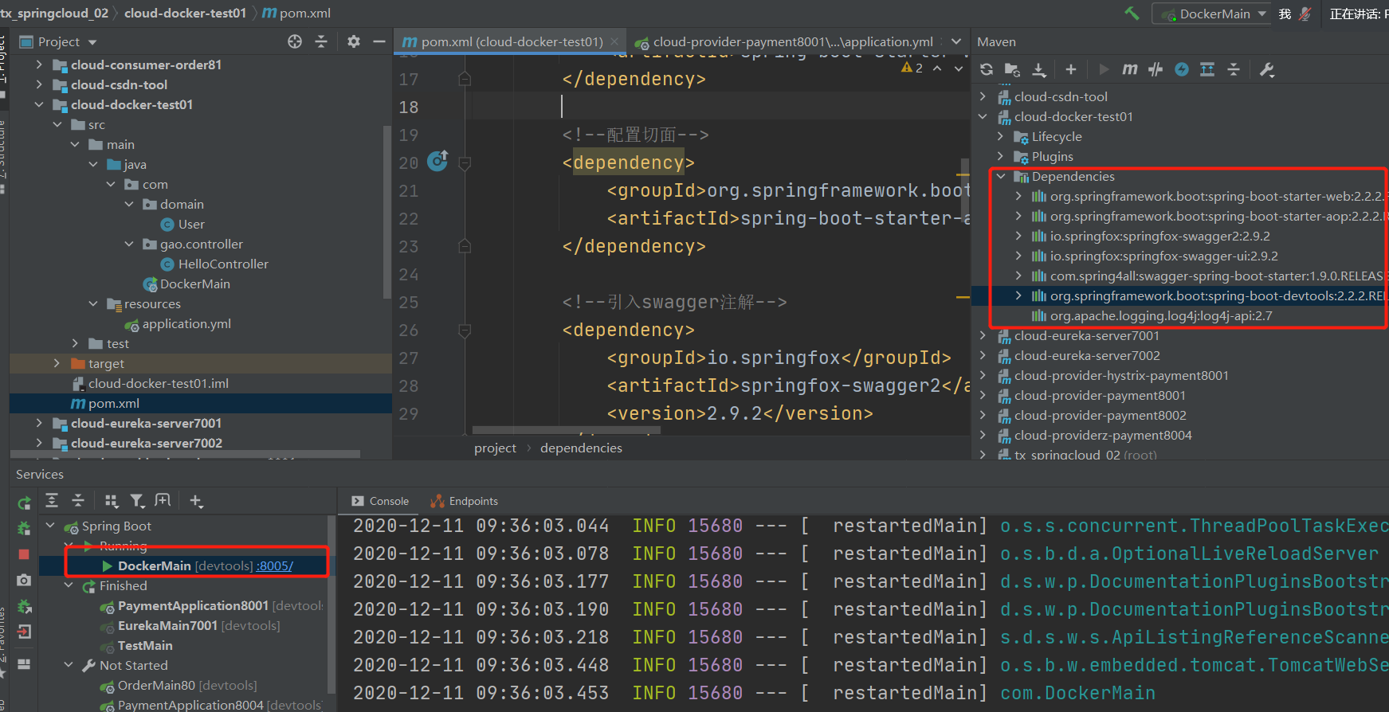
Task: Open Project view selector dropdown
Action: click(59, 41)
